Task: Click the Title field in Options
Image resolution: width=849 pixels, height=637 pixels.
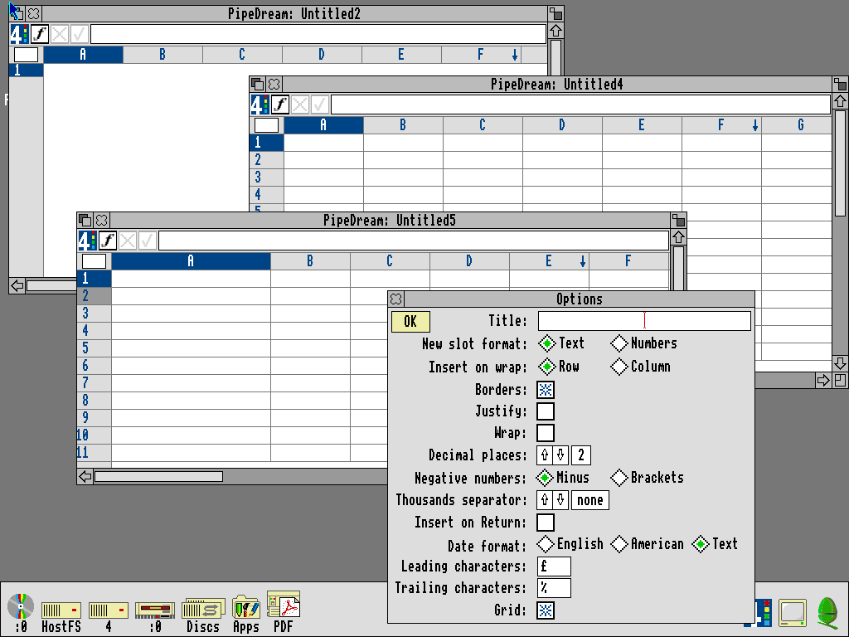Action: (x=644, y=321)
